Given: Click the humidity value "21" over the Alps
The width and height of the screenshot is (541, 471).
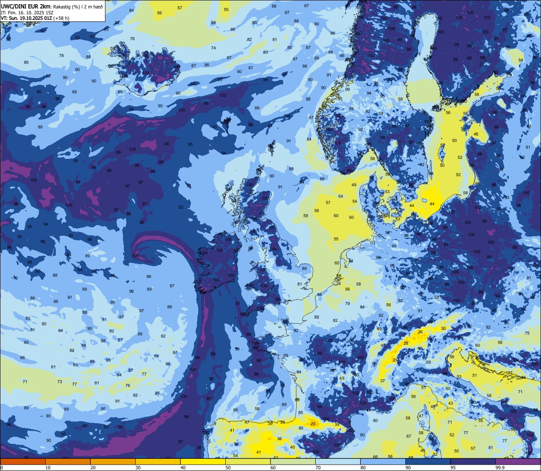Looking at the screenshot, I should point(395,360).
